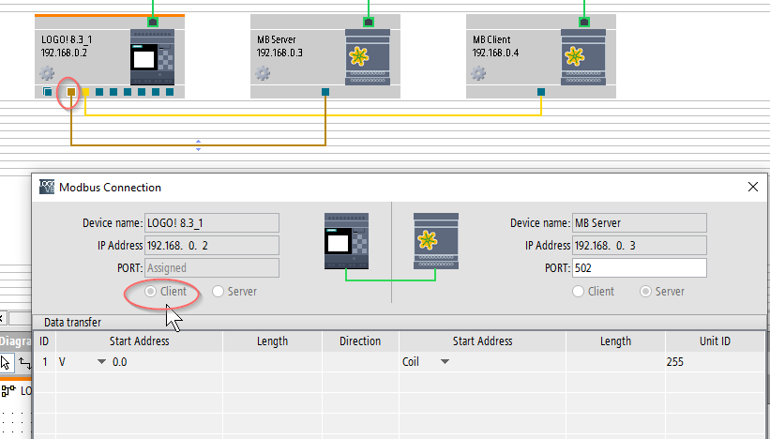
Task: Click the blue line-adjust arrows on brown connection
Action: click(x=199, y=144)
